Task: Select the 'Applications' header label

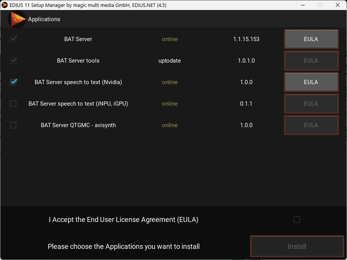Action: [x=44, y=19]
